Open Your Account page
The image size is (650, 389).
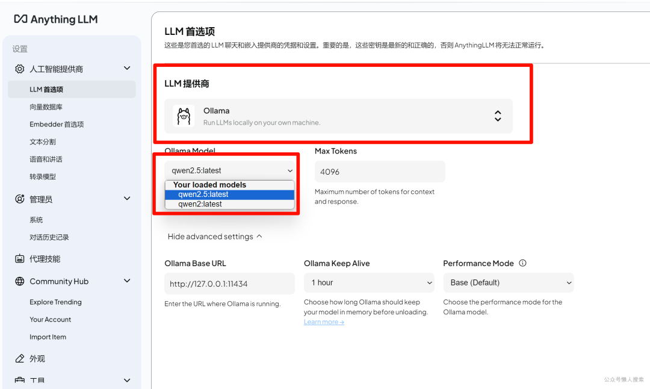50,319
